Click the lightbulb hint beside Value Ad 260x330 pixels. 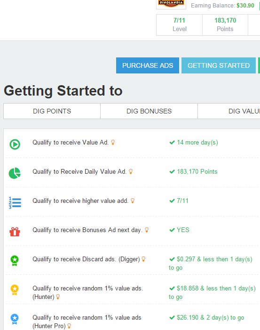pyautogui.click(x=113, y=143)
